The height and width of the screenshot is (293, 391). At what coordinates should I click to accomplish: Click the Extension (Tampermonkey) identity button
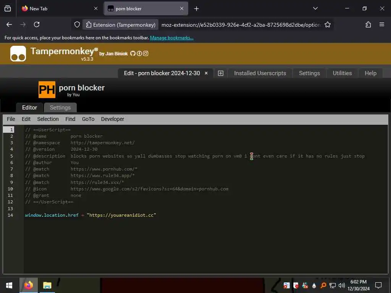point(120,25)
